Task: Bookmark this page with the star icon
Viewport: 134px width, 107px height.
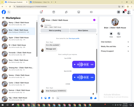Action: point(122,7)
